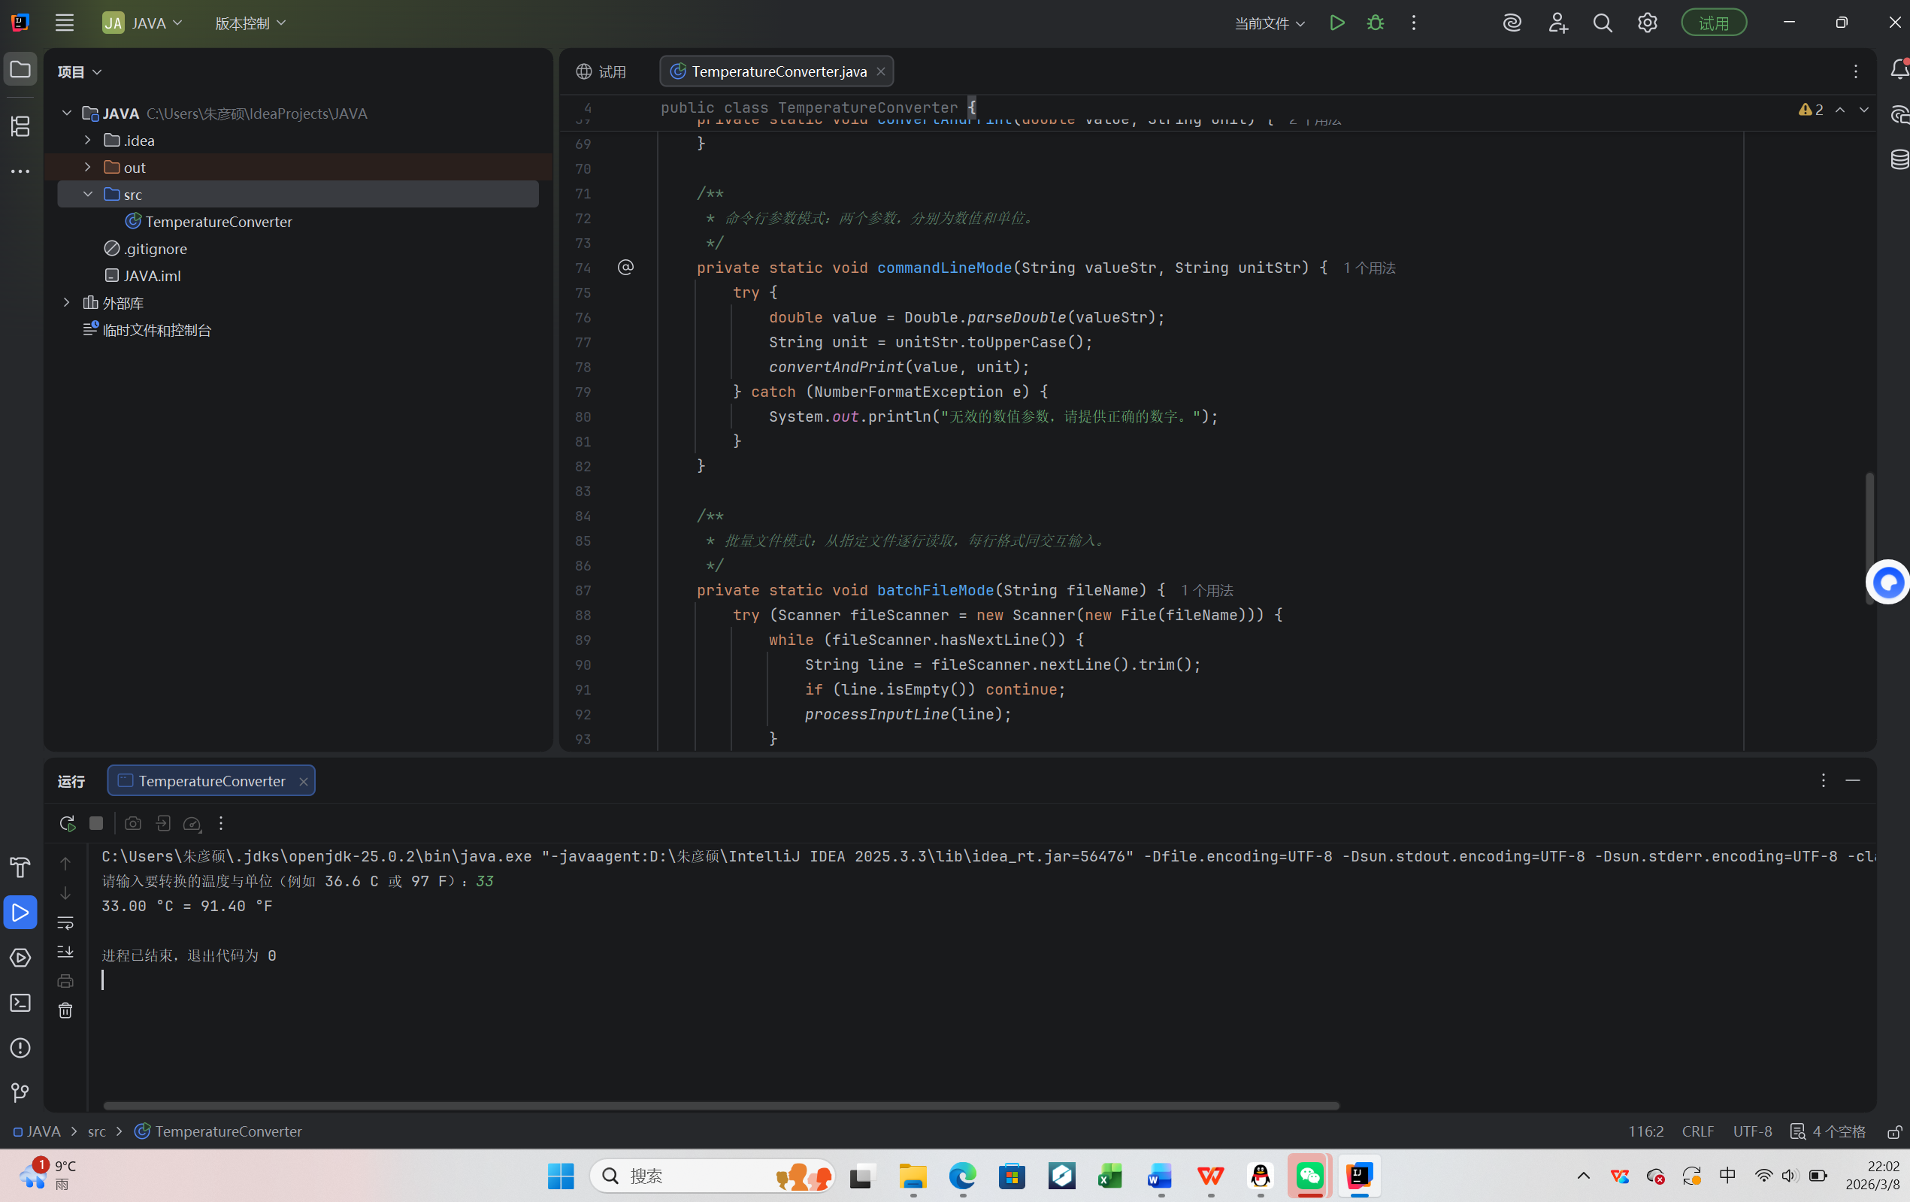Viewport: 1910px width, 1202px height.
Task: Start the Debug bug icon
Action: 1376,23
